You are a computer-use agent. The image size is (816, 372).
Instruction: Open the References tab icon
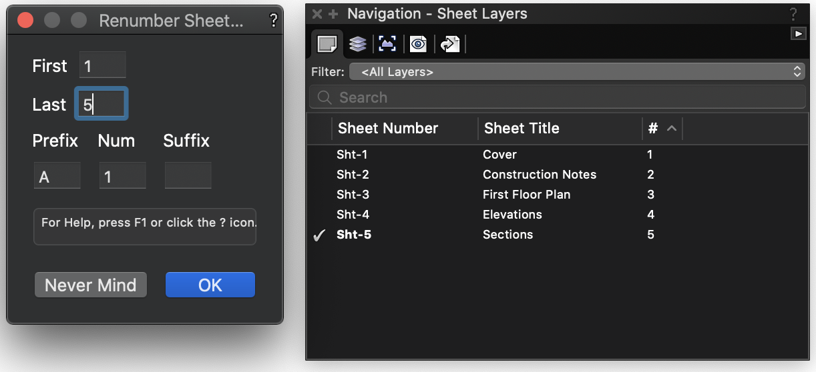click(x=449, y=44)
